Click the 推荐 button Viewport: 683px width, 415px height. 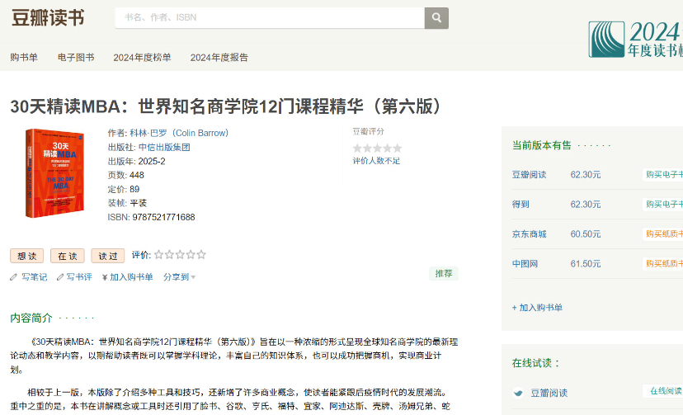[444, 273]
